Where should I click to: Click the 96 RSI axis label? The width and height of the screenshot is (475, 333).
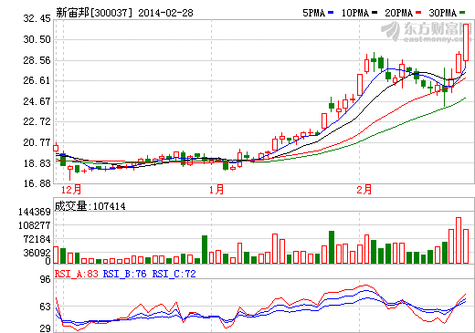(x=45, y=279)
